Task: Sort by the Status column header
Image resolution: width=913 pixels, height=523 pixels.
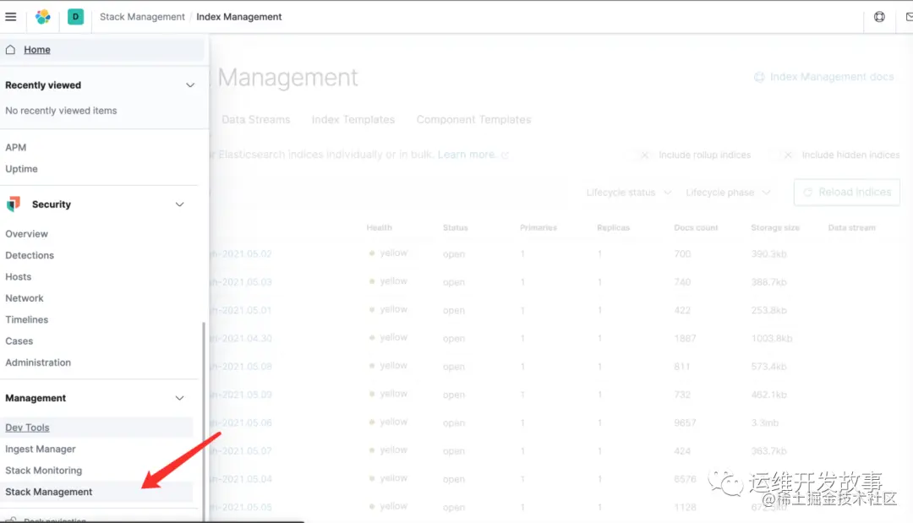Action: pos(456,227)
